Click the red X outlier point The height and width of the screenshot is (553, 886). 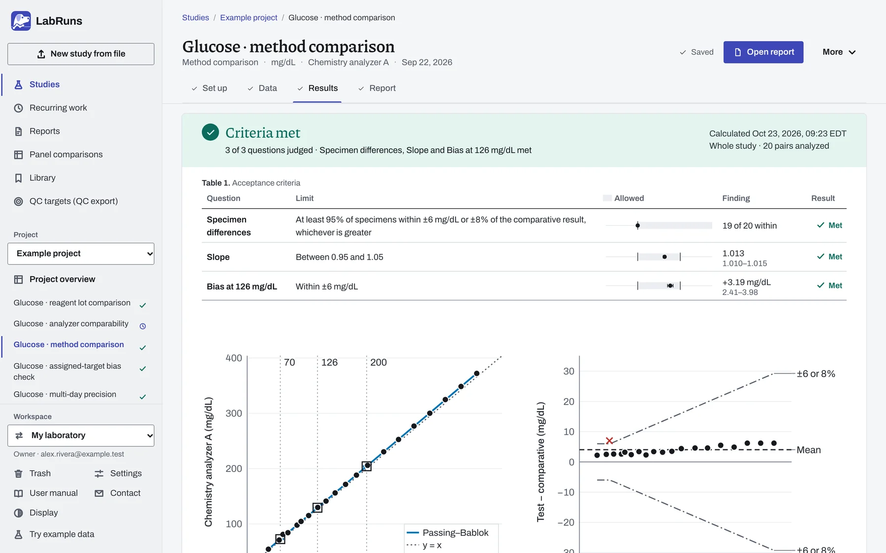[609, 441]
